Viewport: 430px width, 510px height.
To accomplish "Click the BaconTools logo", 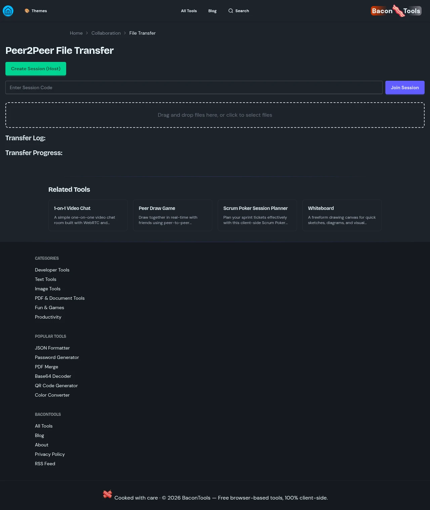I will (x=396, y=11).
